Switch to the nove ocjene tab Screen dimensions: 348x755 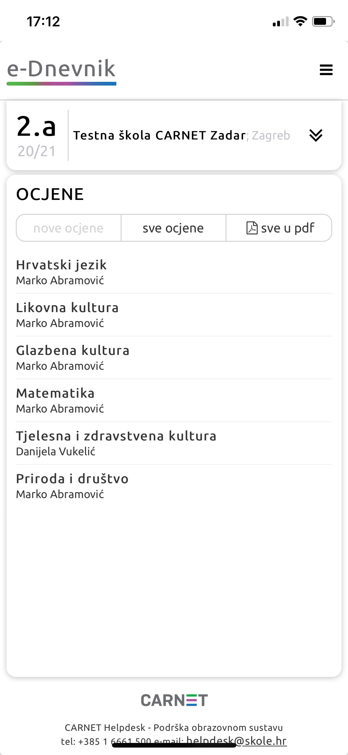pyautogui.click(x=68, y=228)
